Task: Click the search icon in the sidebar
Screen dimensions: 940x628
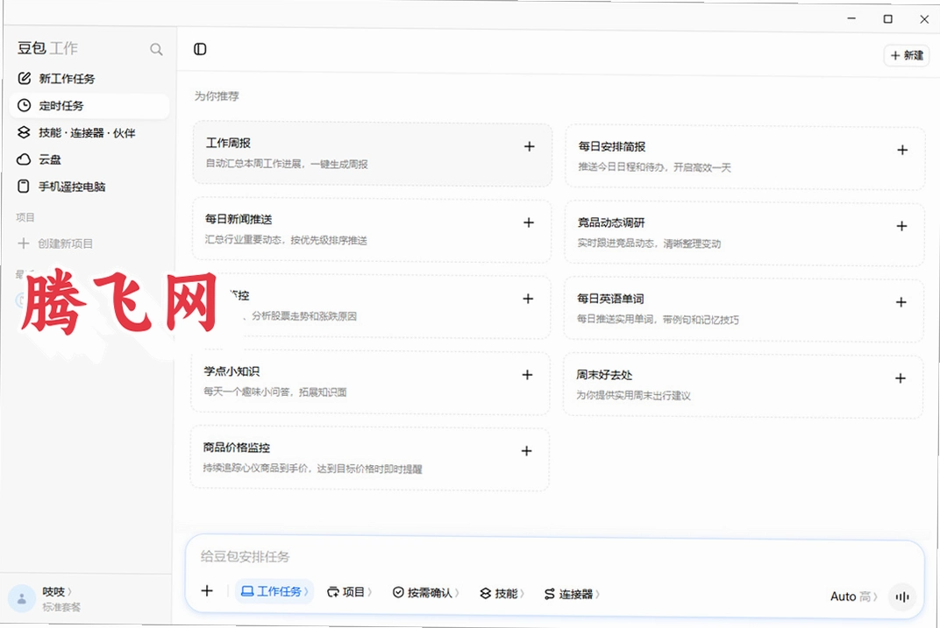Action: coord(156,49)
